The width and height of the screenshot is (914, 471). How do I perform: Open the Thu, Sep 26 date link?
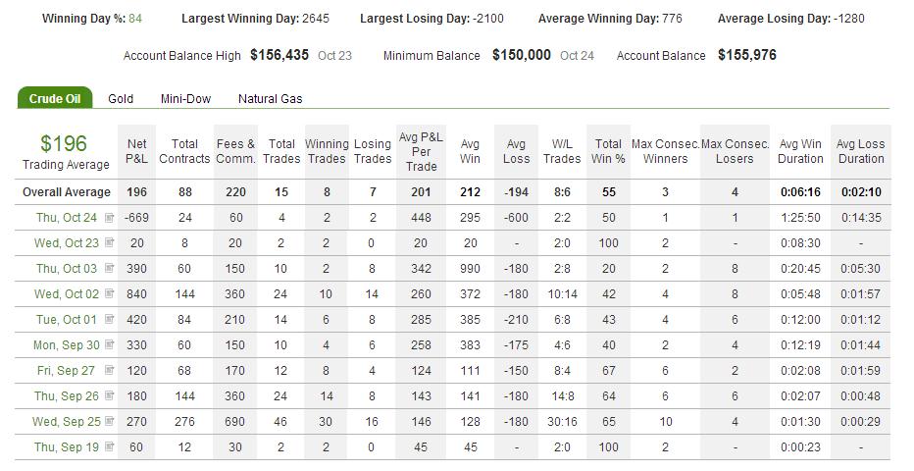point(67,396)
